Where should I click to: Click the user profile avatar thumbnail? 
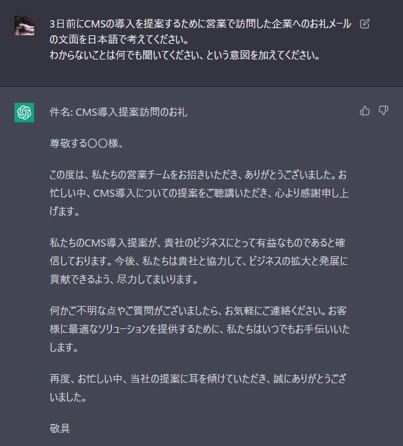[24, 26]
